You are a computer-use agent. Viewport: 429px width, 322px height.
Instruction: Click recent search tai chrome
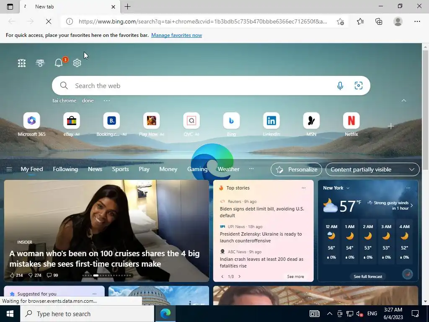coord(64,101)
